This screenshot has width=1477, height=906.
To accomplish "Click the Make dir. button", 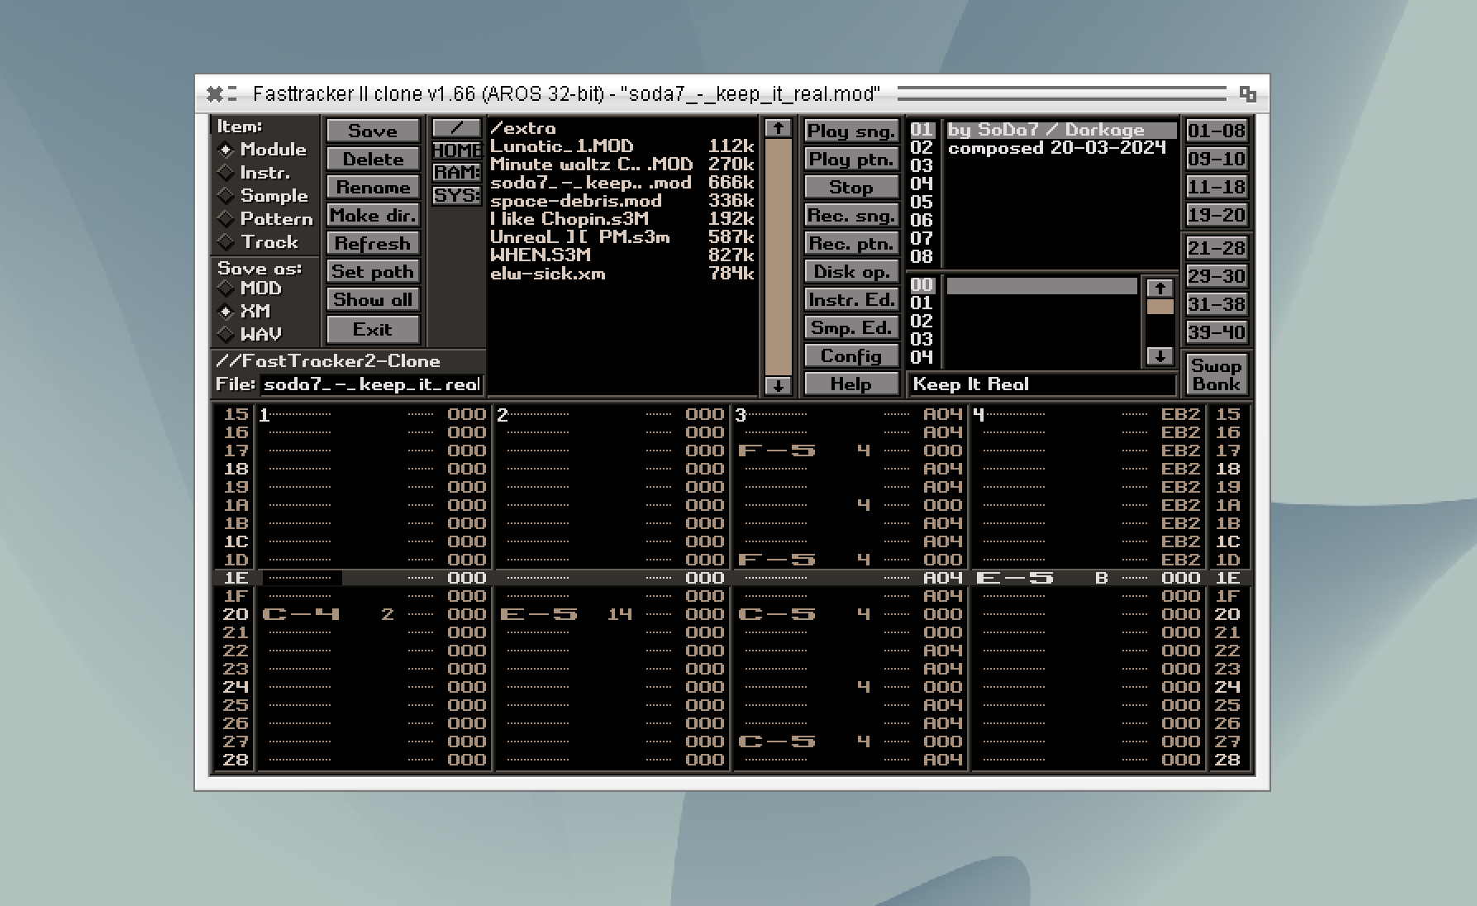I will pyautogui.click(x=373, y=215).
